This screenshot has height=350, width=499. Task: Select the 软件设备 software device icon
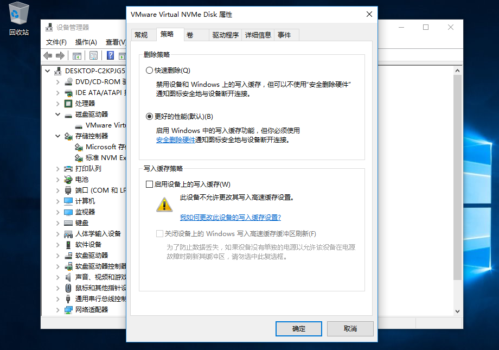click(x=68, y=245)
